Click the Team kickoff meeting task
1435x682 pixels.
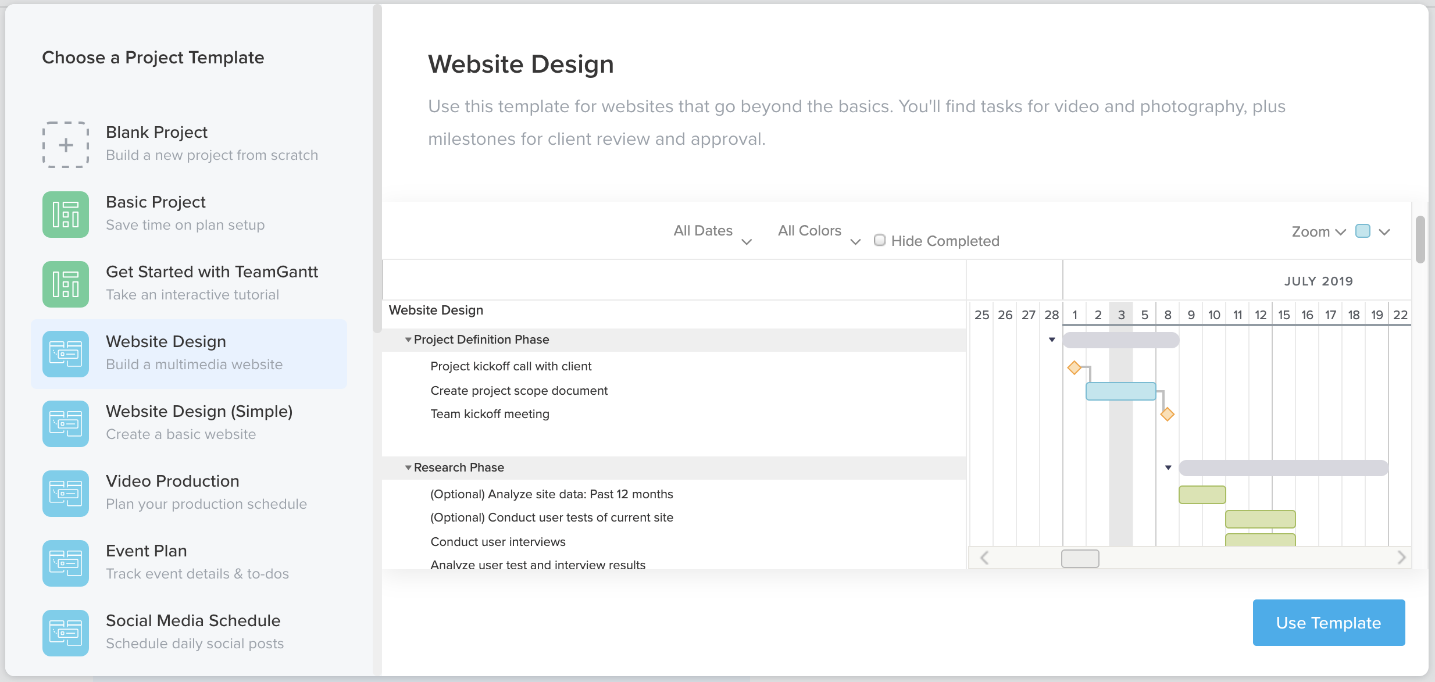(490, 414)
